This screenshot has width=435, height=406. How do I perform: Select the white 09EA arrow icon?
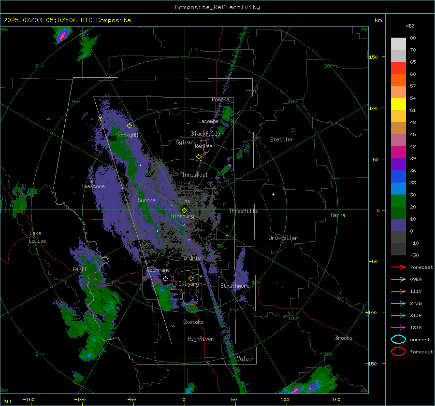point(398,280)
